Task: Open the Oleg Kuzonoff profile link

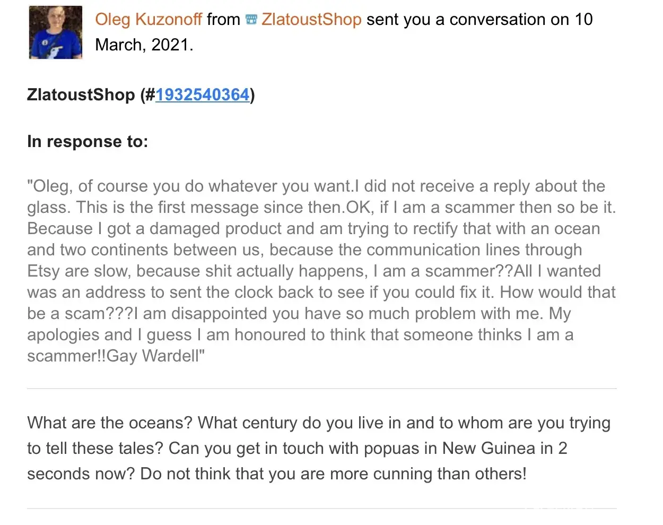Action: [x=148, y=20]
